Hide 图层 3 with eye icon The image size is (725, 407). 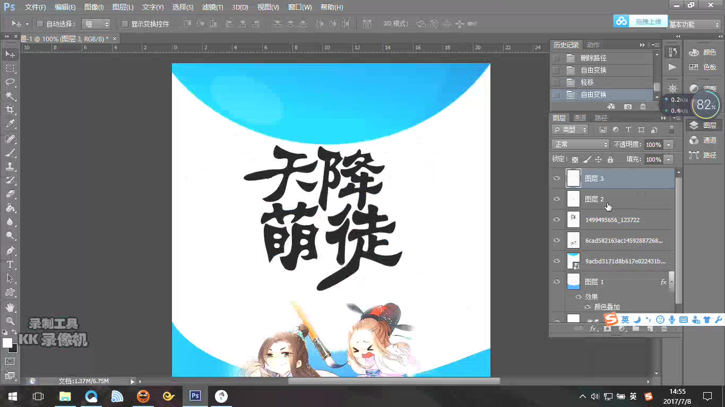click(x=557, y=179)
